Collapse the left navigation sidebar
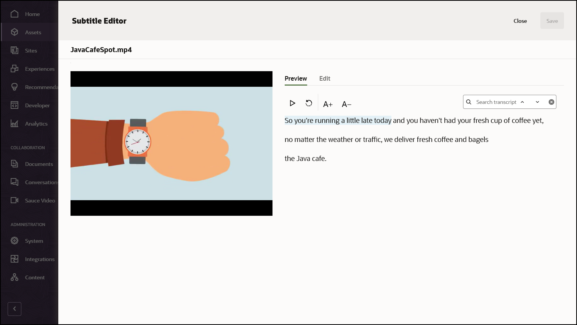The width and height of the screenshot is (577, 325). tap(14, 309)
